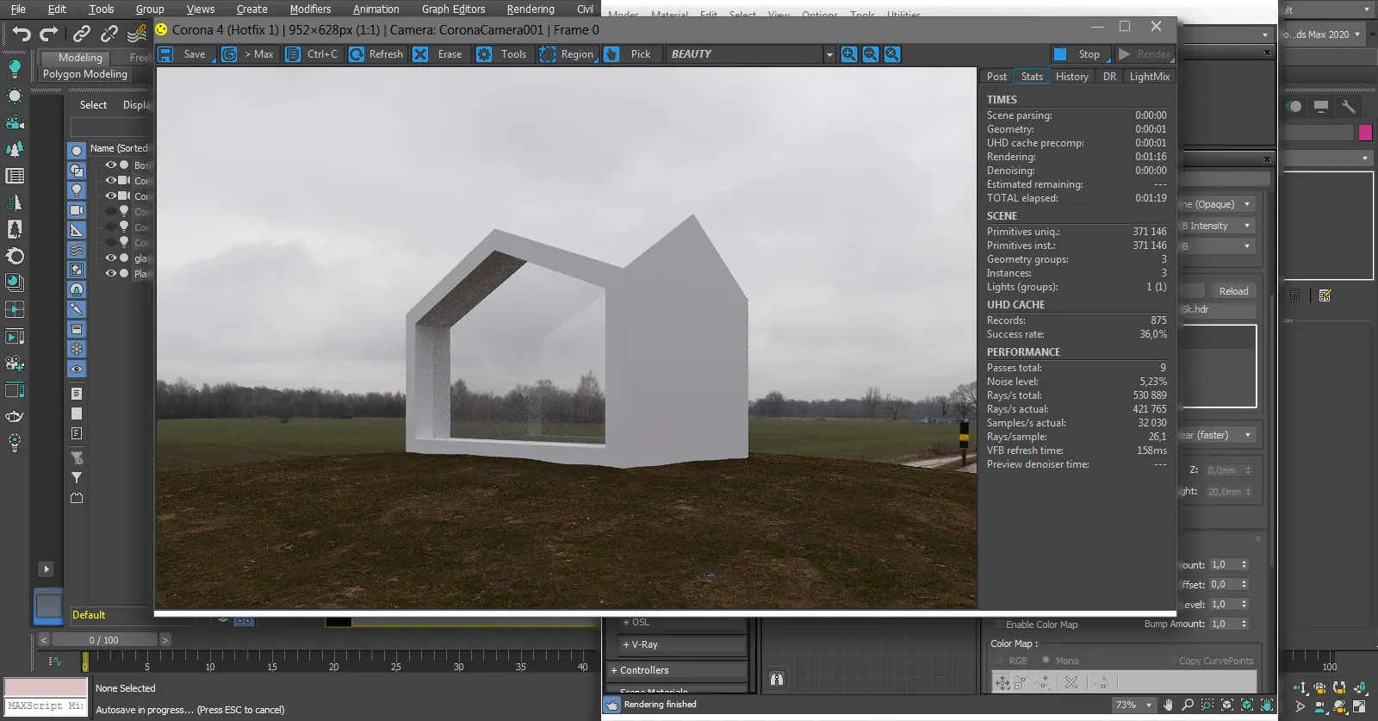Click the Undo arrow icon

(22, 34)
